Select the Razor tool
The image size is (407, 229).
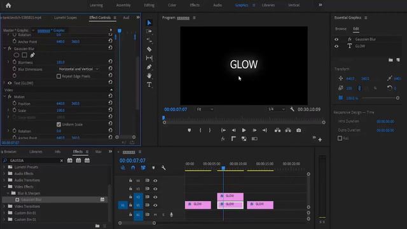[149, 49]
